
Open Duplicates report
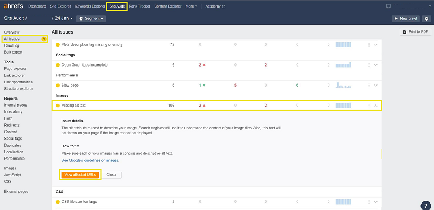pyautogui.click(x=12, y=146)
